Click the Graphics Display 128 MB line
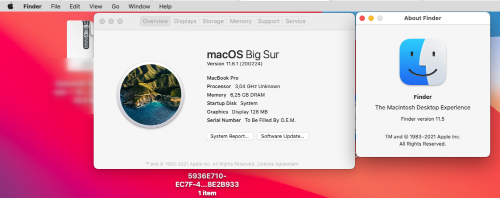 click(237, 112)
